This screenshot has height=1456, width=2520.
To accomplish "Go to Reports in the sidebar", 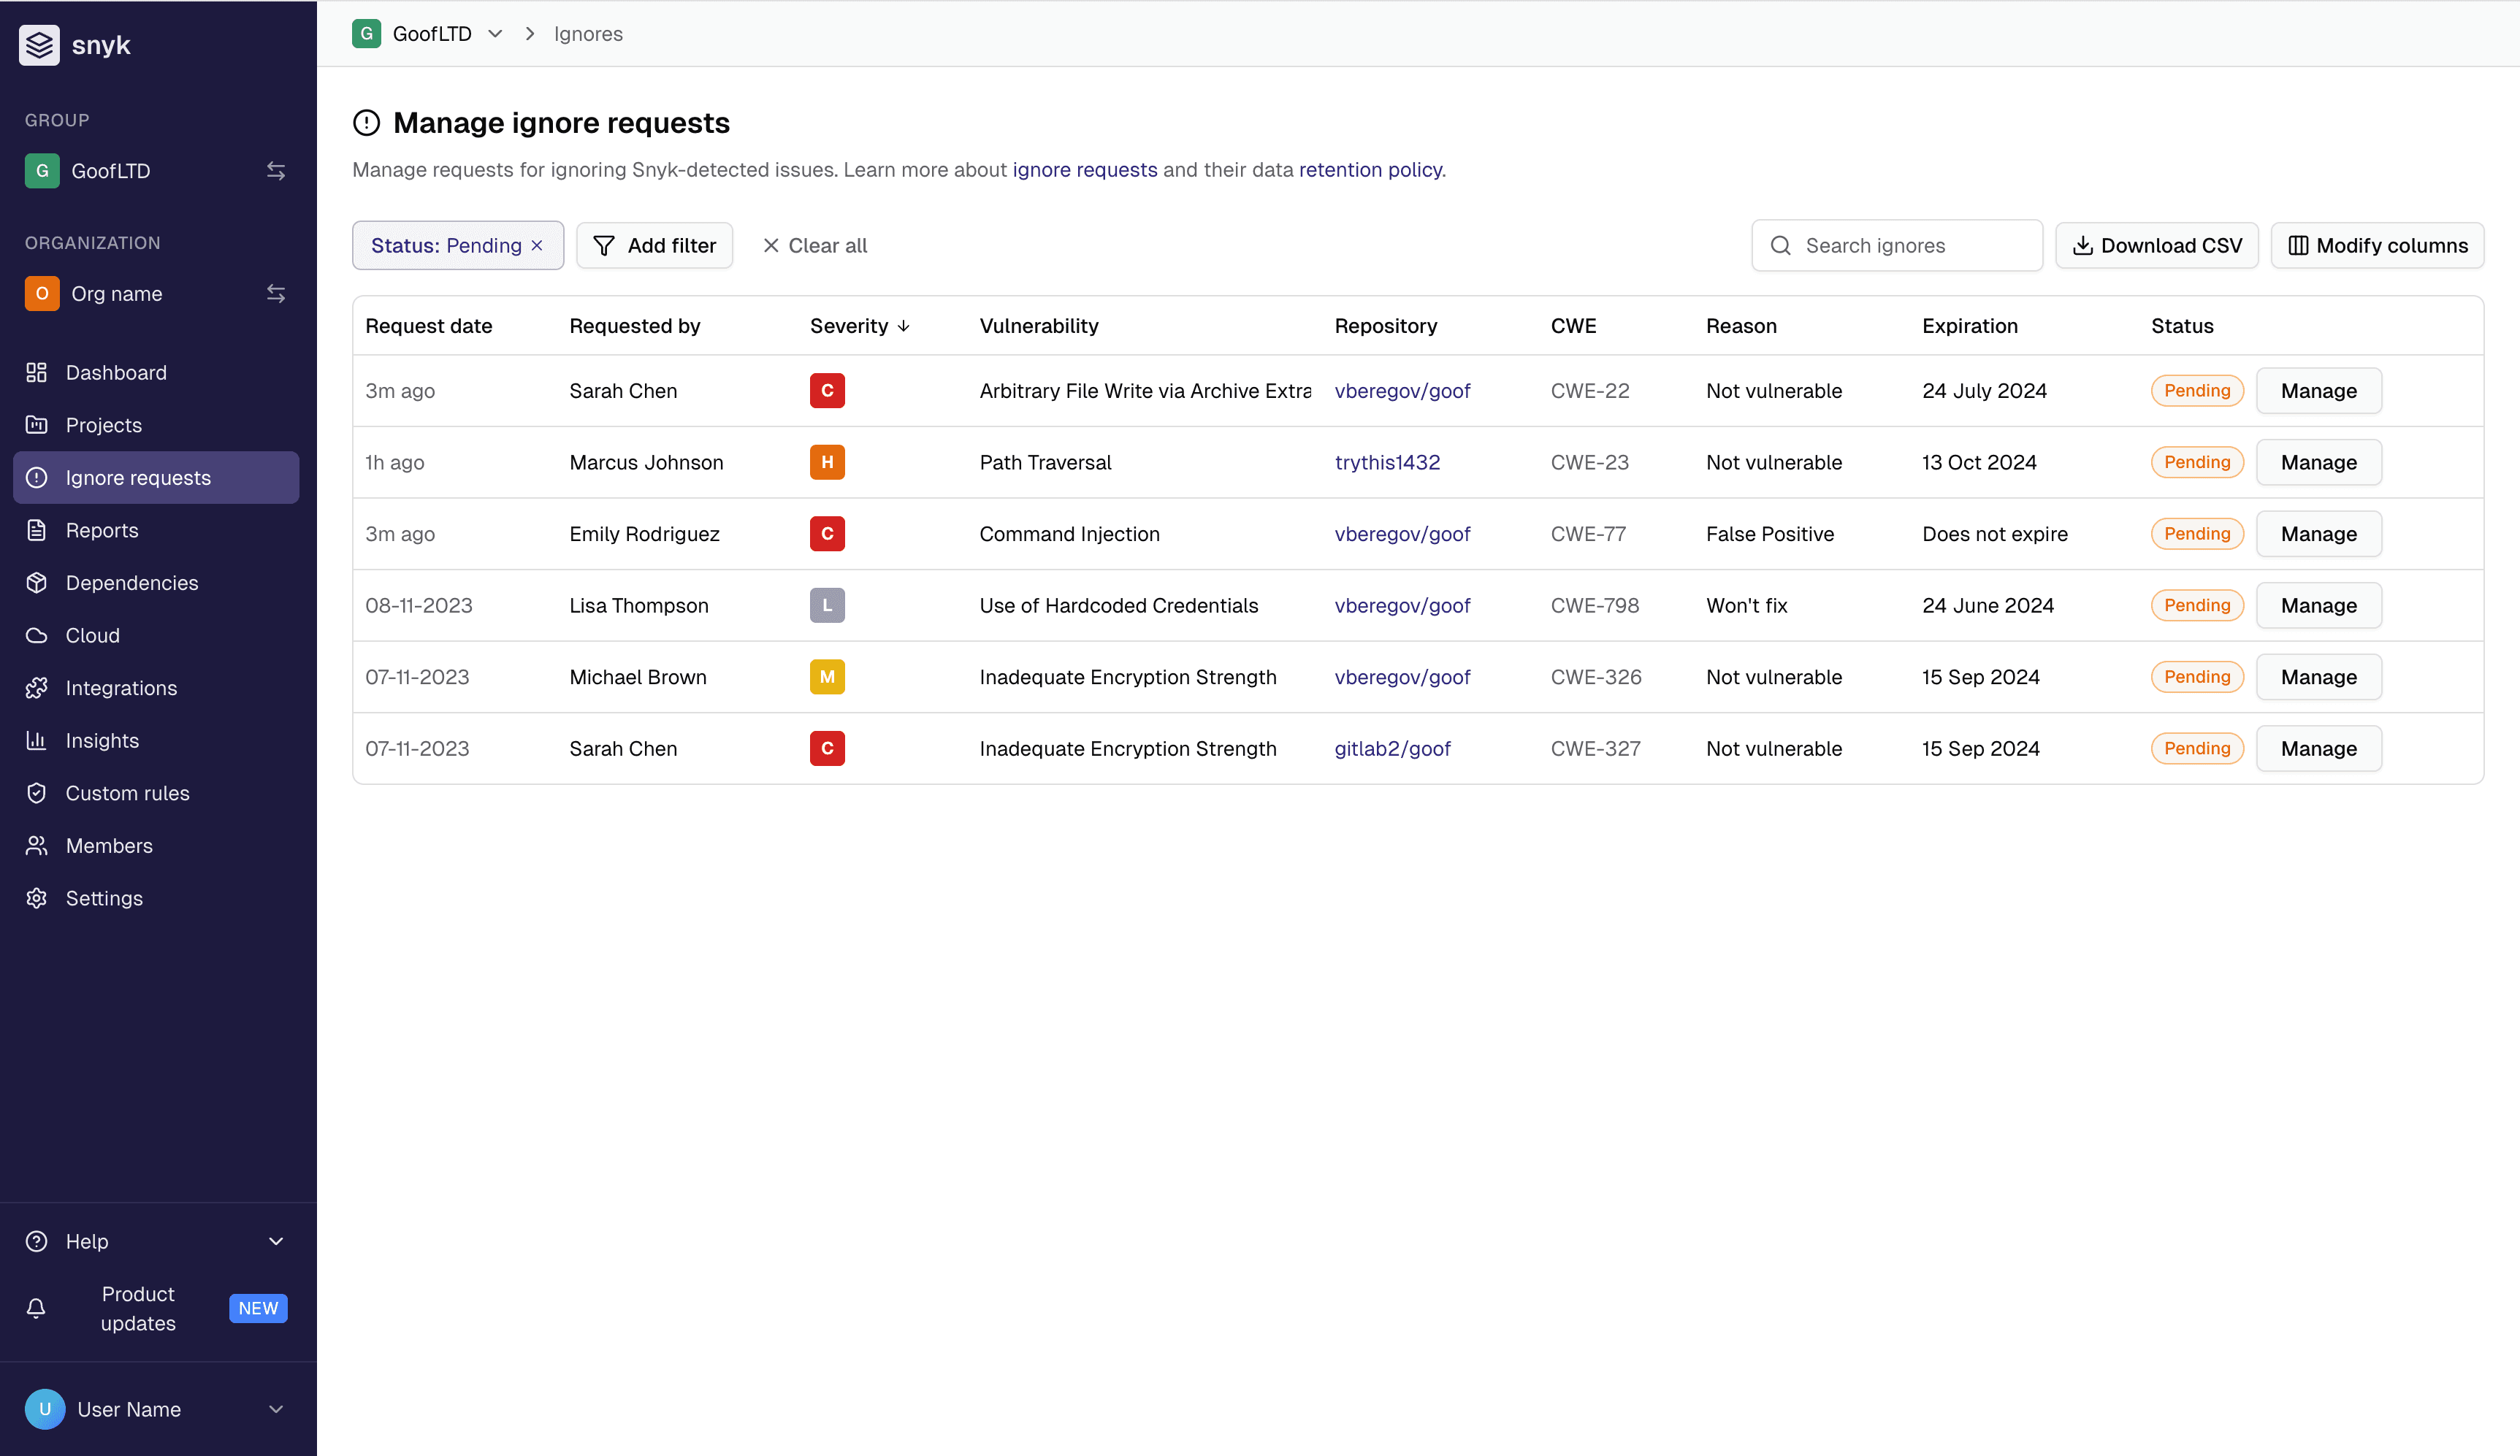I will 156,530.
